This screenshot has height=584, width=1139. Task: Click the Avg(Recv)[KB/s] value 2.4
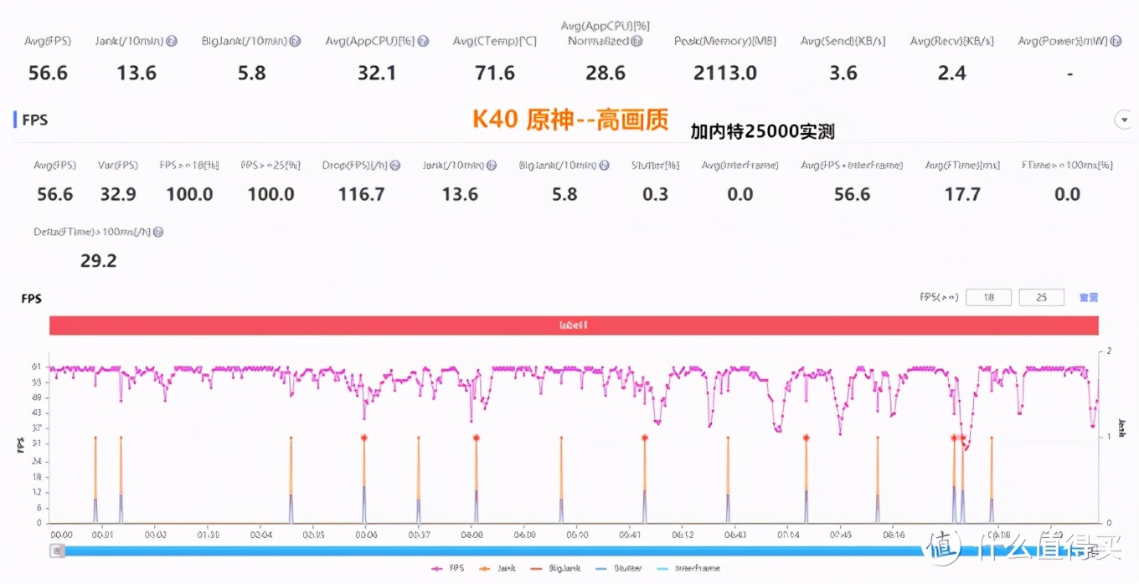[x=951, y=73]
